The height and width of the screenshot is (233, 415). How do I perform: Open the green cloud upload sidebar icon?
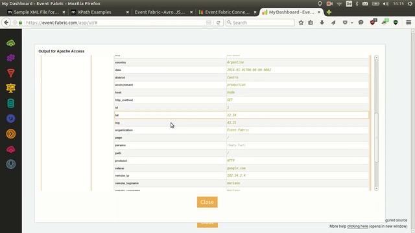[11, 43]
